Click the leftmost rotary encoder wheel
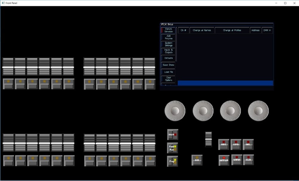The height and width of the screenshot is (181, 299). [x=175, y=111]
